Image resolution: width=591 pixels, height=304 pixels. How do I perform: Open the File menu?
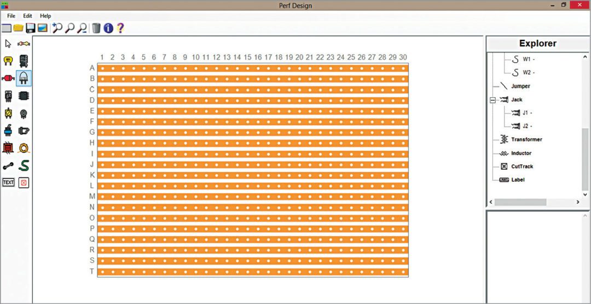(11, 16)
